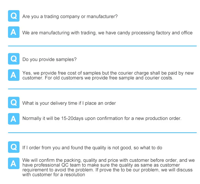
Task: Click the question about delivery time
Action: 69,103
